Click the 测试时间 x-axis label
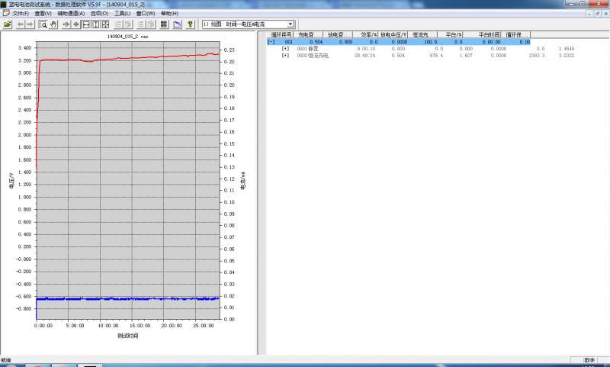Image resolution: width=610 pixels, height=367 pixels. (128, 336)
